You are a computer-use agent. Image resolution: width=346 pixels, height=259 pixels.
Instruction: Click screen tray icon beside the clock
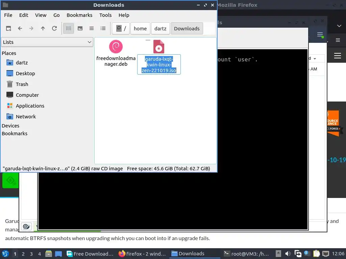(x=326, y=254)
